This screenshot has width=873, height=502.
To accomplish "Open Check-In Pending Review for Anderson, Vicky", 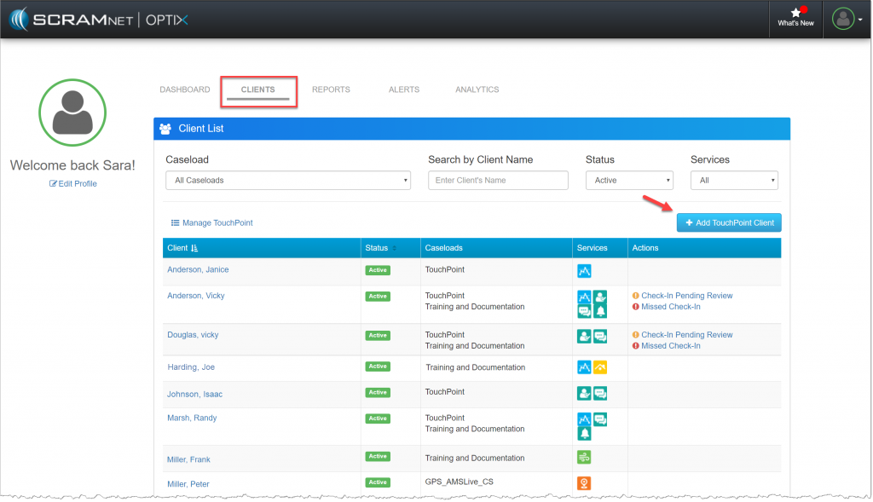I will tap(687, 296).
